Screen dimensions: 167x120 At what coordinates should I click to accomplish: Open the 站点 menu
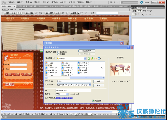click(x=72, y=2)
